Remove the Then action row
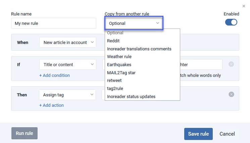Screen dimensions: 250x143 click(x=231, y=94)
